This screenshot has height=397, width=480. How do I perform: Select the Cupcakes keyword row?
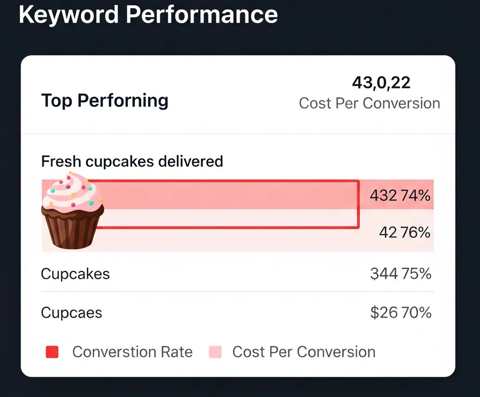[x=76, y=274]
